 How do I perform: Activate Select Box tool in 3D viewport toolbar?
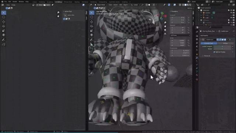(91, 13)
